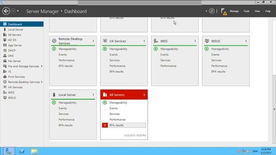Click the All Servers tile count 3
The width and height of the screenshot is (276, 155).
coord(144,95)
